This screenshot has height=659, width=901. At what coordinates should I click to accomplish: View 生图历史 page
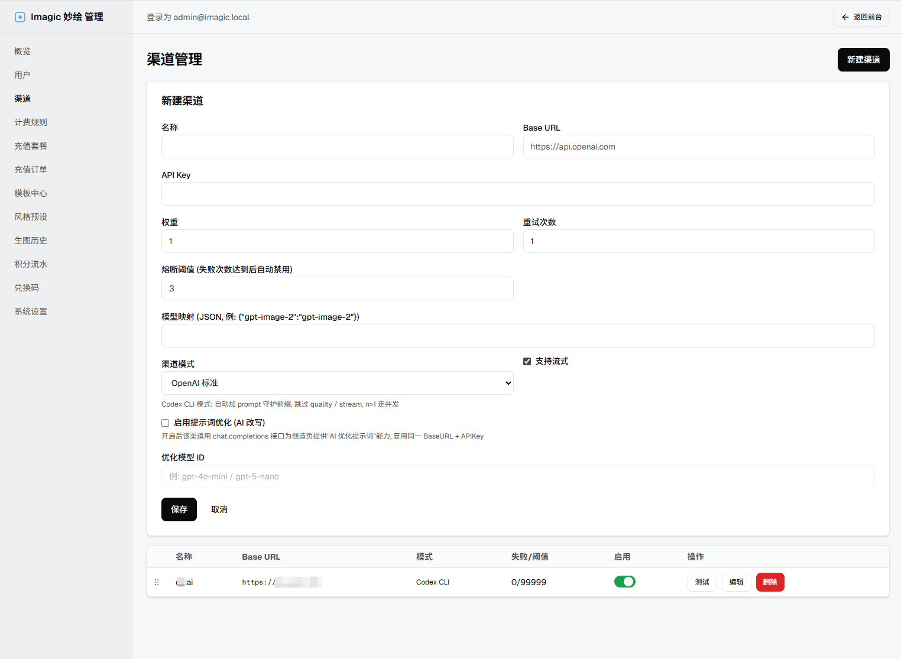tap(31, 241)
